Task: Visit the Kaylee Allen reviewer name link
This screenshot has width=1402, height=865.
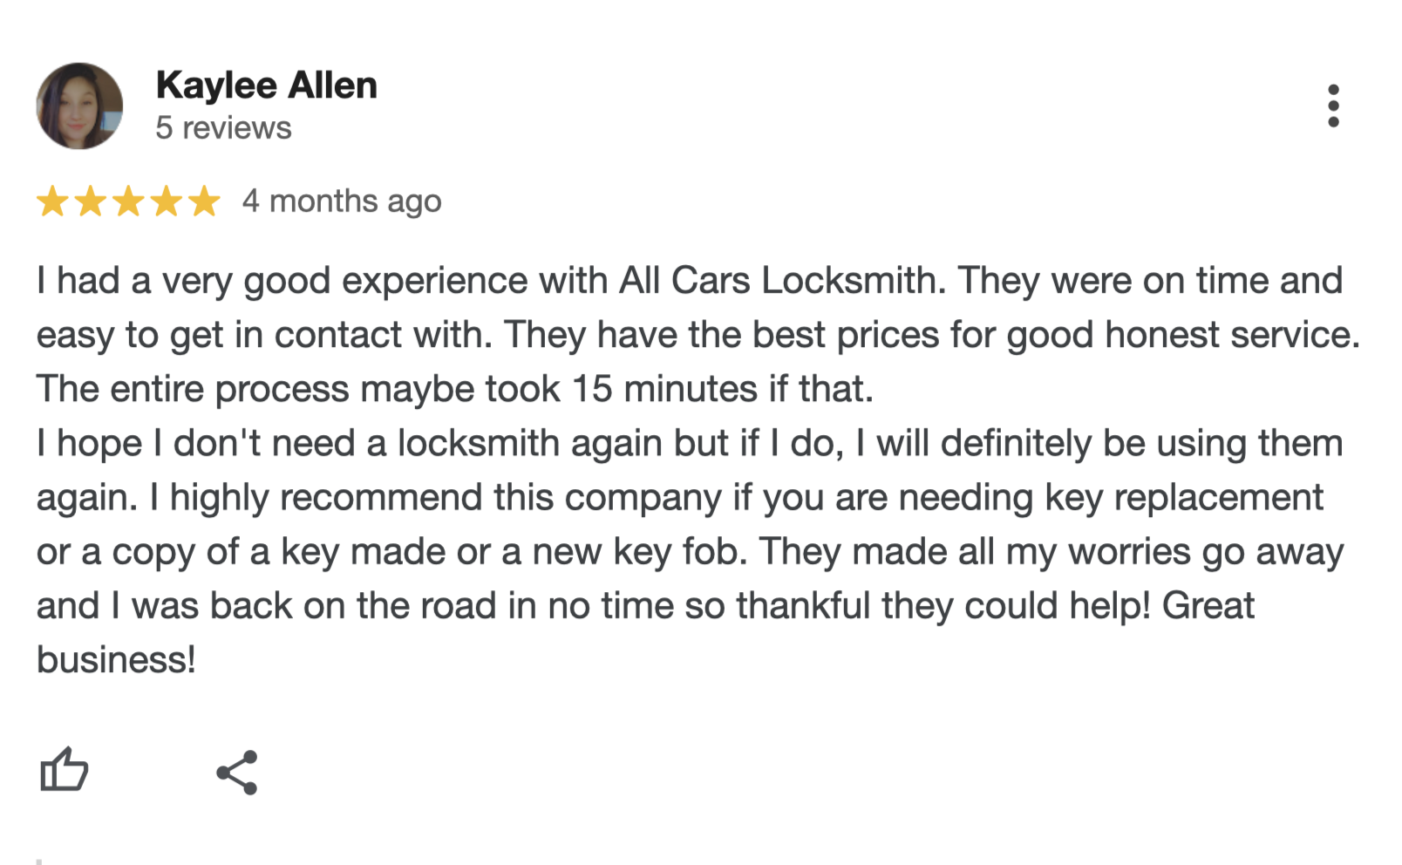Action: (x=266, y=85)
